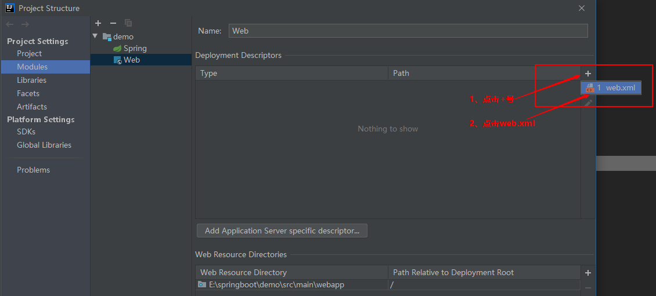Viewport: 656px width, 296px height.
Task: Collapse the demo module tree node
Action: [95, 36]
